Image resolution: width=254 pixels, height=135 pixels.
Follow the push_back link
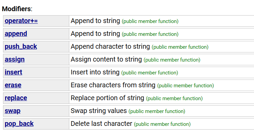point(21,47)
